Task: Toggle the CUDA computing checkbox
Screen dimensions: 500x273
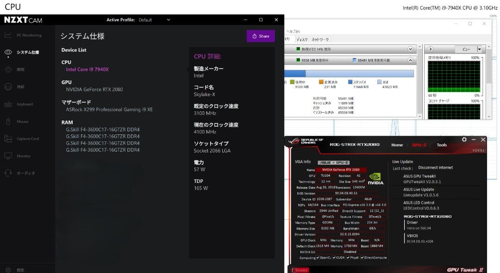Action: pos(334,258)
